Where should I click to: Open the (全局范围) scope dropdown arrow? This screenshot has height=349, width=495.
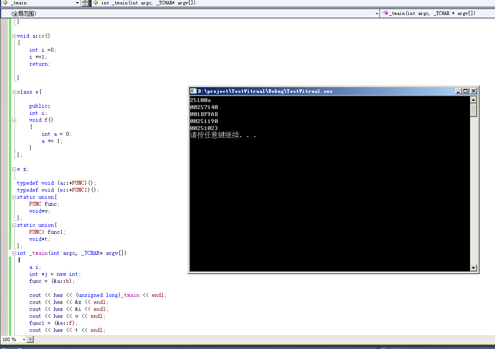click(376, 14)
